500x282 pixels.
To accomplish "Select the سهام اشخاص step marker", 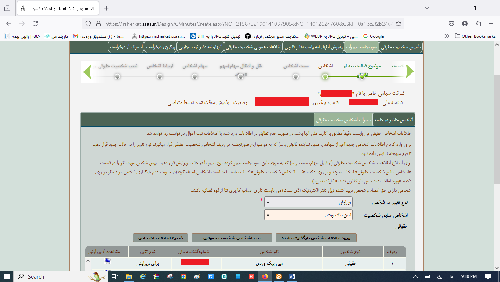I will [x=195, y=76].
